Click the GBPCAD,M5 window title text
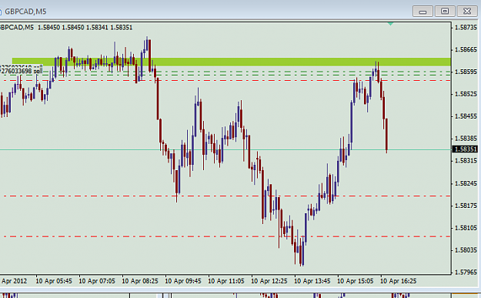The image size is (481, 298). click(x=25, y=12)
